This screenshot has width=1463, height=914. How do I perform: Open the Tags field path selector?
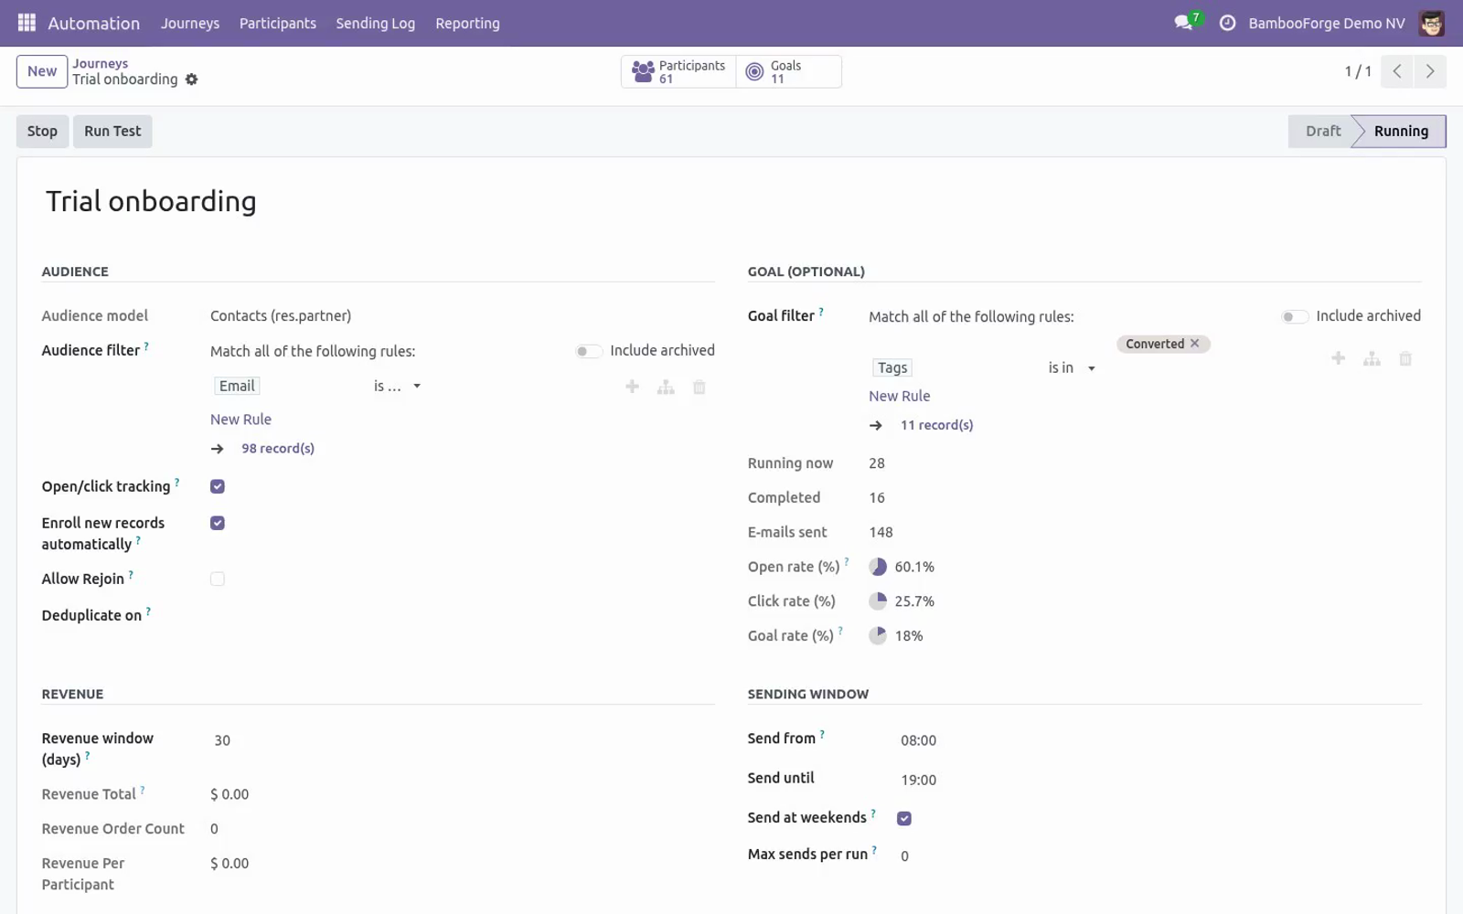(892, 367)
